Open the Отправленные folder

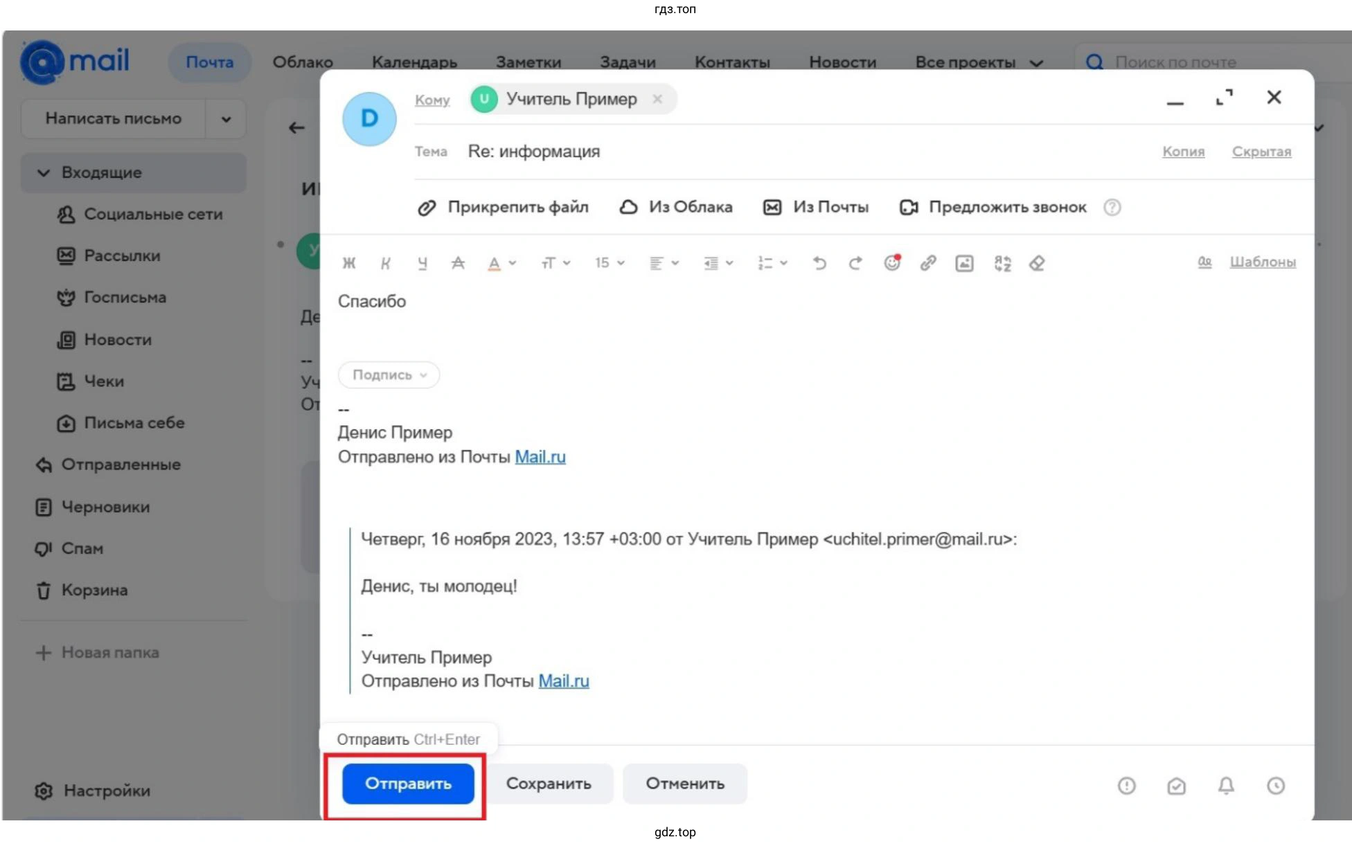pyautogui.click(x=121, y=465)
